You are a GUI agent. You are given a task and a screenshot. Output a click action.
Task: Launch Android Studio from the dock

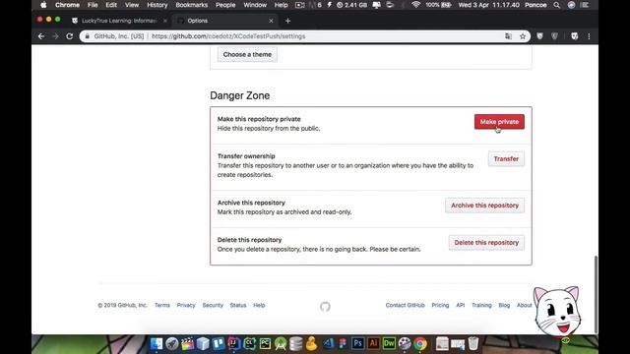pyautogui.click(x=281, y=343)
